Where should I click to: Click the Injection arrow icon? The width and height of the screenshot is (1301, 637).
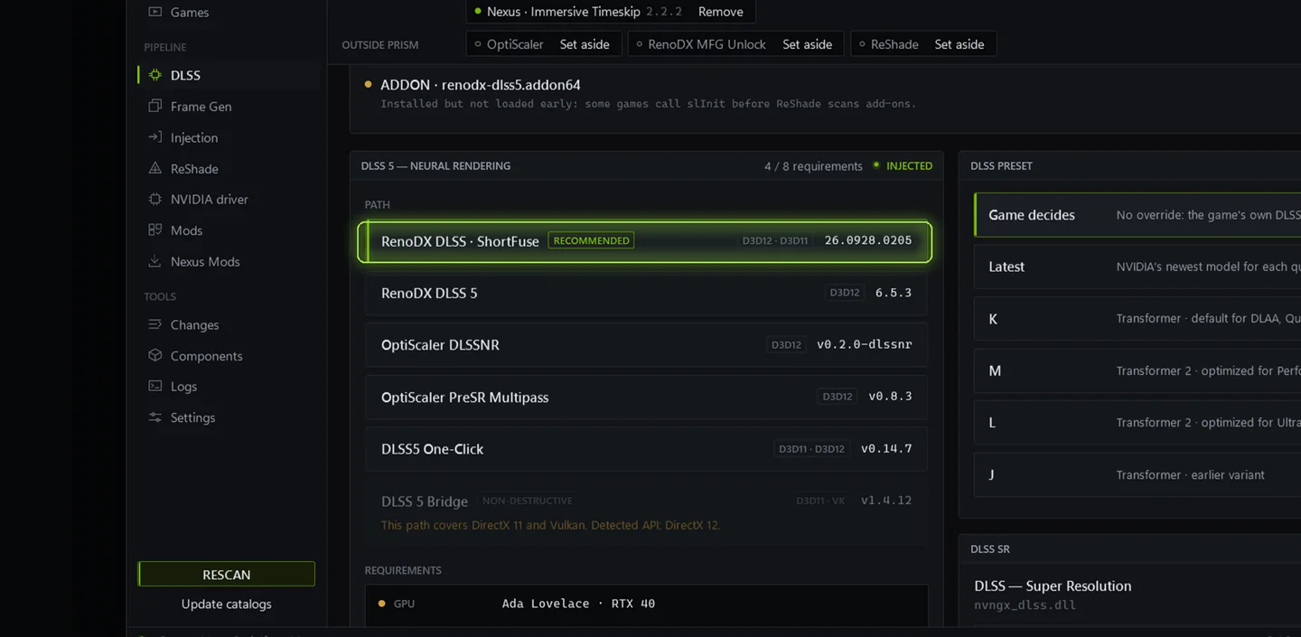coord(154,137)
